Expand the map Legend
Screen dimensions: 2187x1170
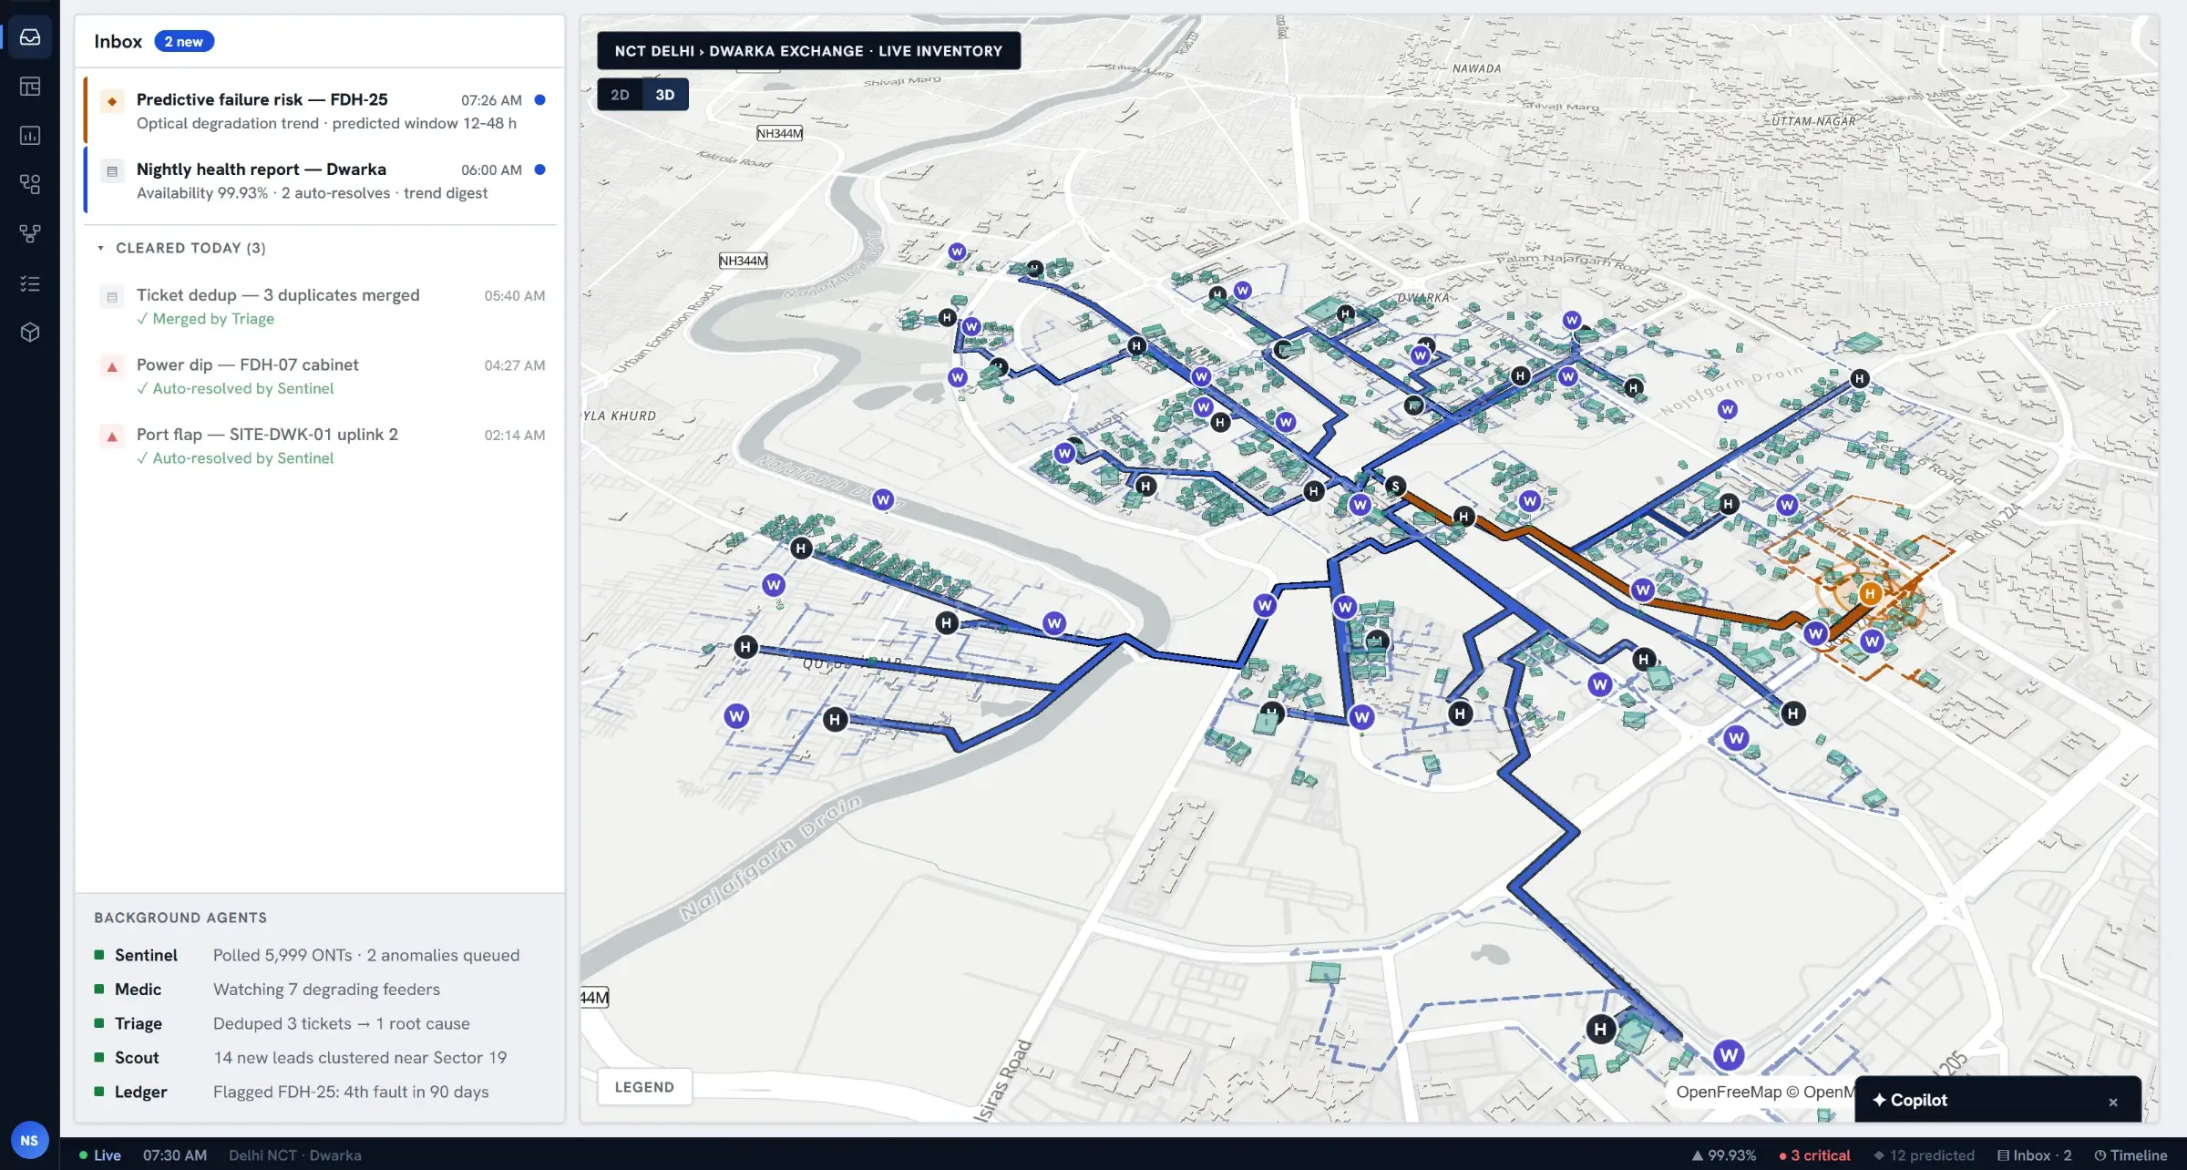tap(644, 1087)
